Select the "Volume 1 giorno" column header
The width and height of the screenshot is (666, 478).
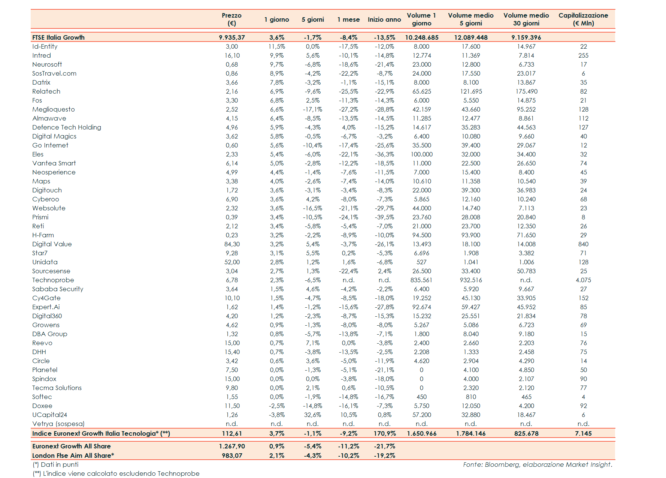tap(421, 19)
